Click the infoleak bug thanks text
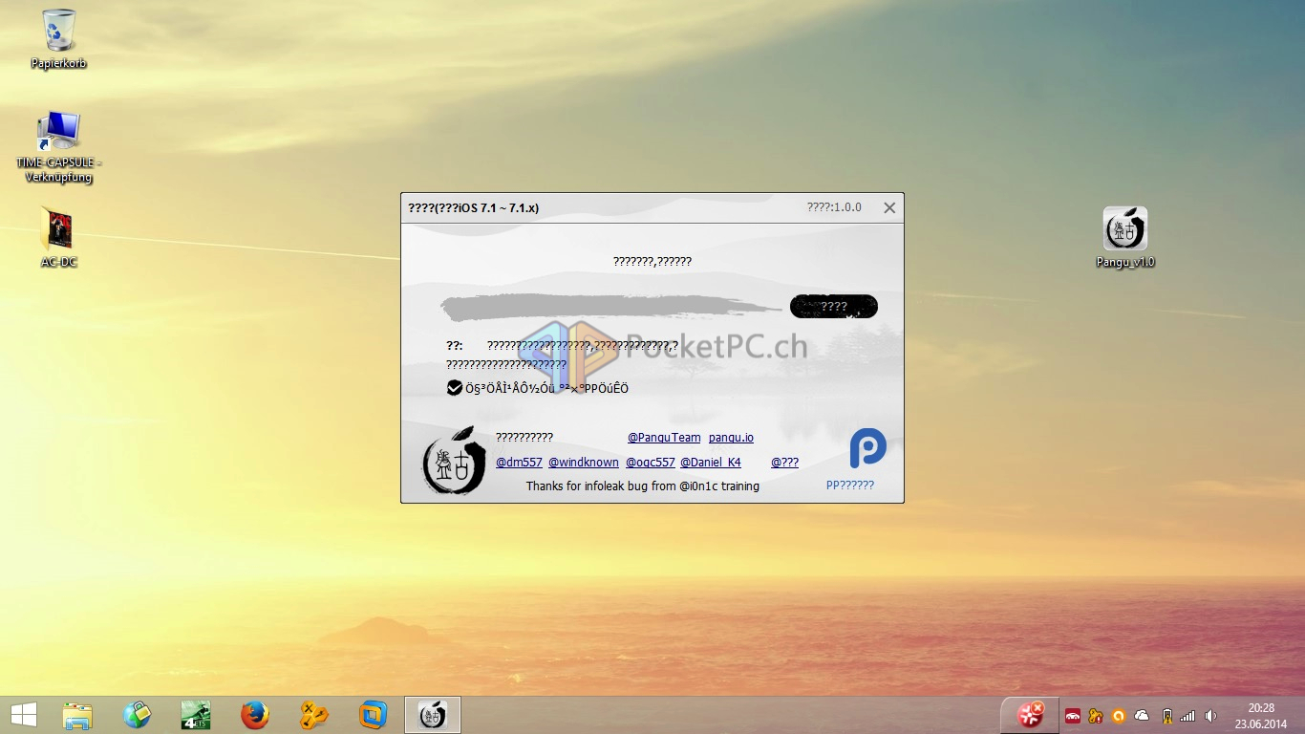This screenshot has height=734, width=1305. (x=643, y=486)
